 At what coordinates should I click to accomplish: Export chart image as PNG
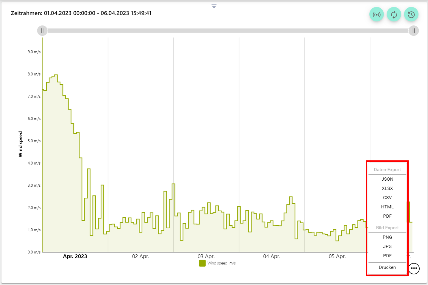tap(387, 237)
